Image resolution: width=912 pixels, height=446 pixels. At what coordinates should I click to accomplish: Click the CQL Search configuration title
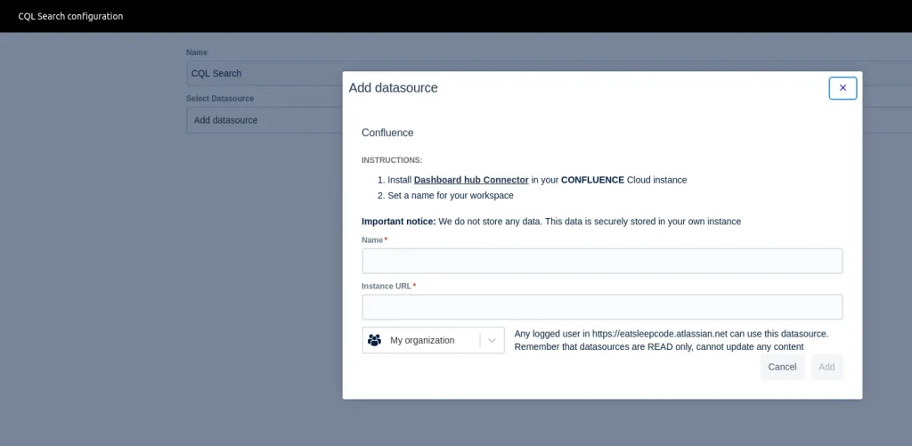[70, 16]
